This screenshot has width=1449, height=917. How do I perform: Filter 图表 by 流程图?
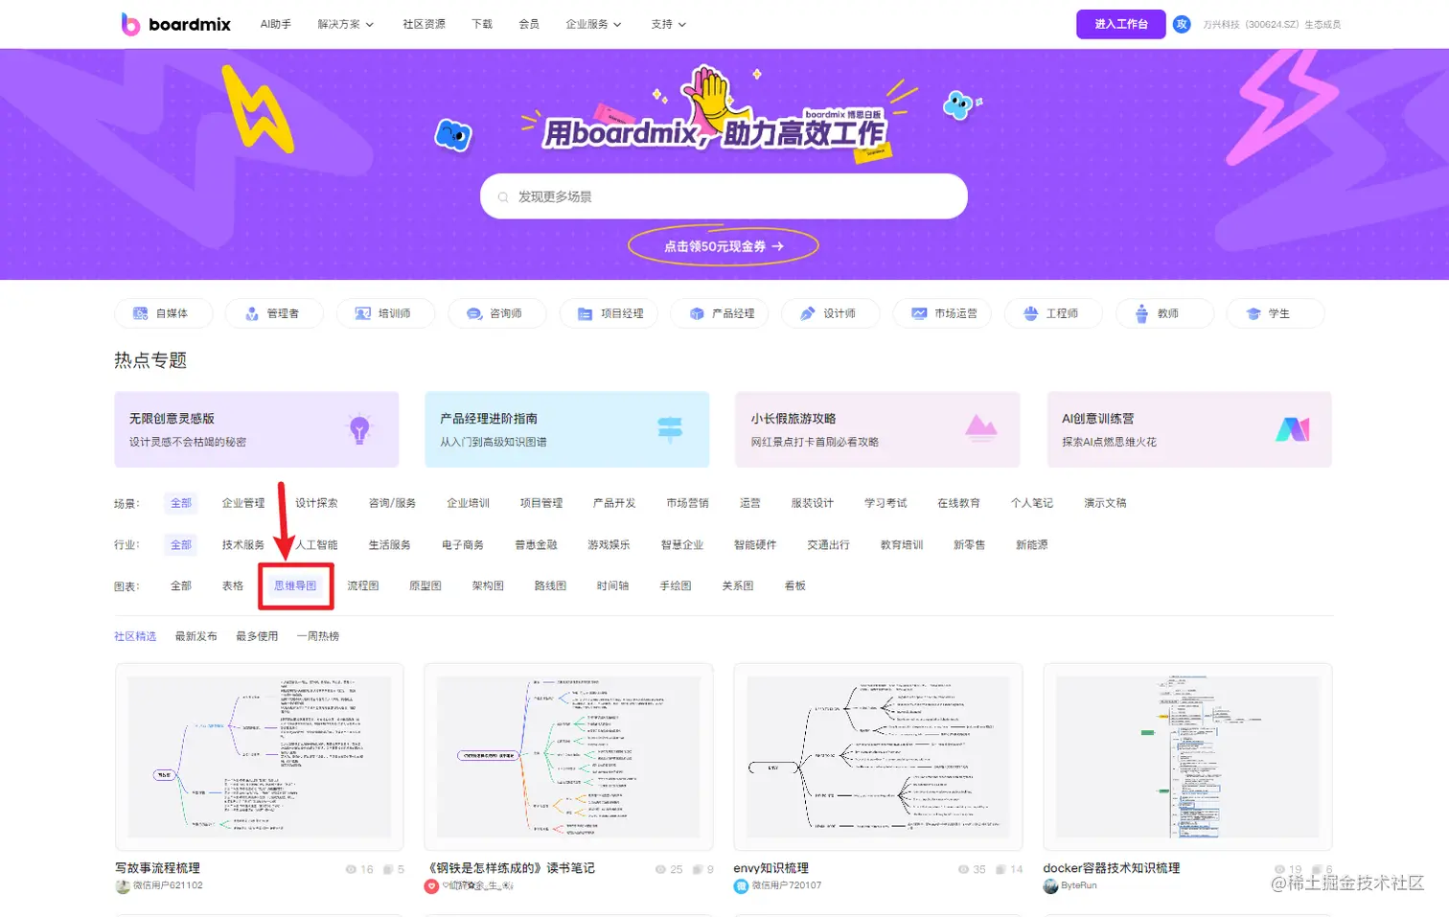pyautogui.click(x=363, y=585)
